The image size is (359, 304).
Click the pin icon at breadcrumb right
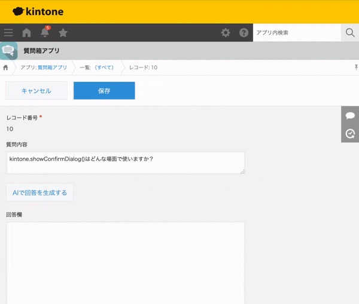pos(356,67)
